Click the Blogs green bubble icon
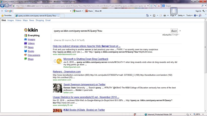 click(25, 59)
